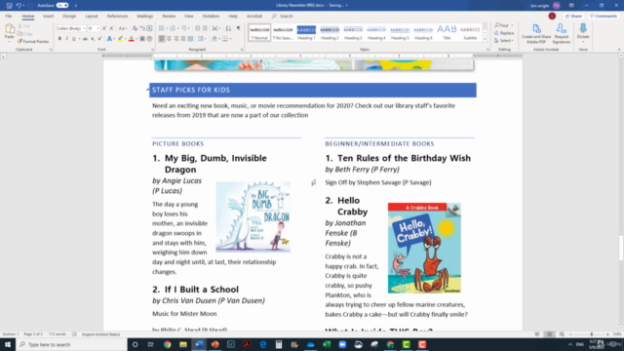Image resolution: width=624 pixels, height=351 pixels.
Task: Align text right
Action: (x=175, y=39)
